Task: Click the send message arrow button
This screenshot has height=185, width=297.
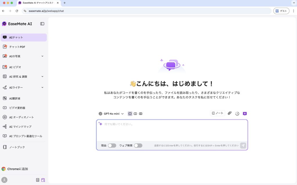Action: [243, 145]
